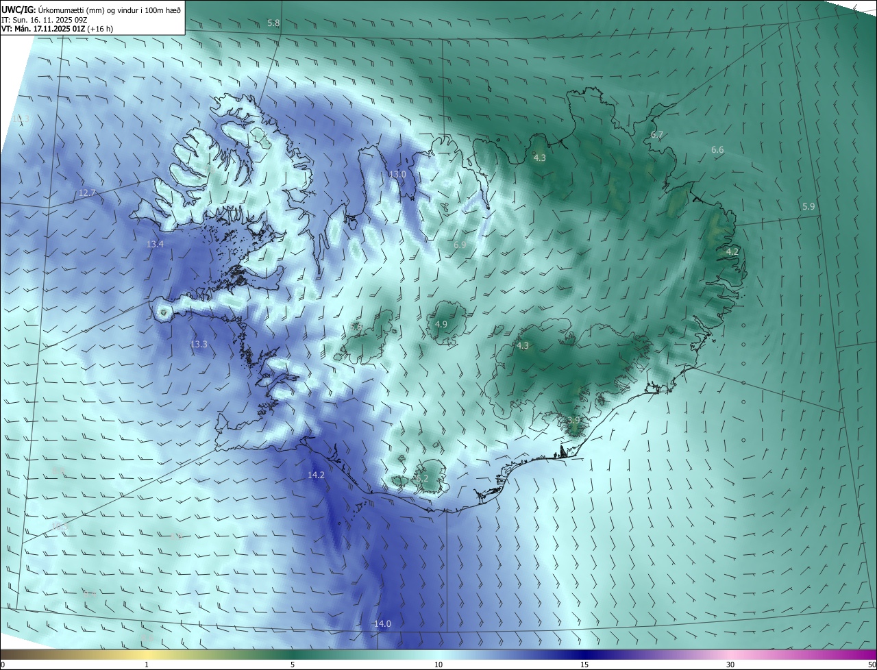
Task: Click the '10' tick label under the color scale
Action: [x=438, y=665]
